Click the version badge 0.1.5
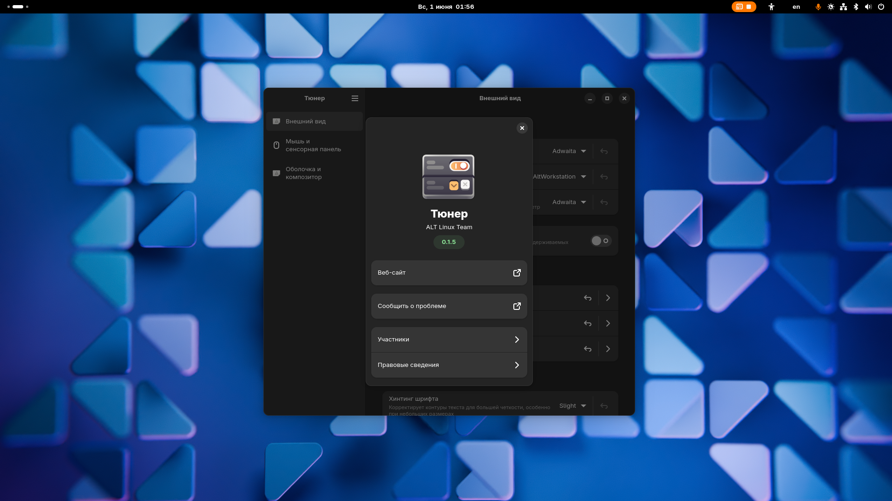The width and height of the screenshot is (892, 501). coord(449,242)
